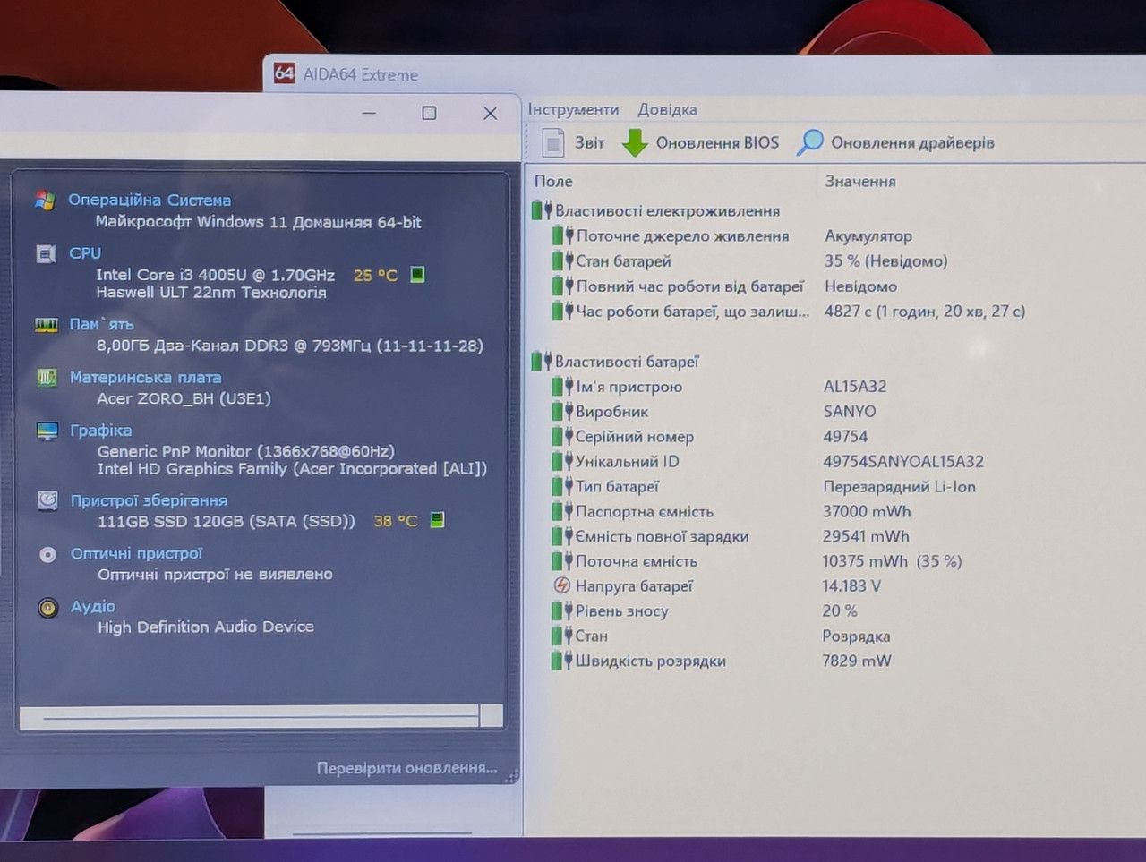The width and height of the screenshot is (1146, 862).
Task: Select the Стан батареї row label
Action: tap(623, 260)
